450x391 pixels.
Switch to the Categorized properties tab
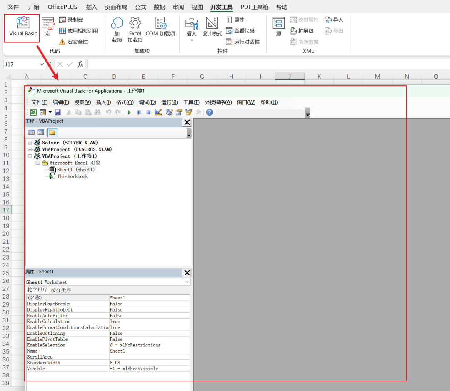[61, 290]
